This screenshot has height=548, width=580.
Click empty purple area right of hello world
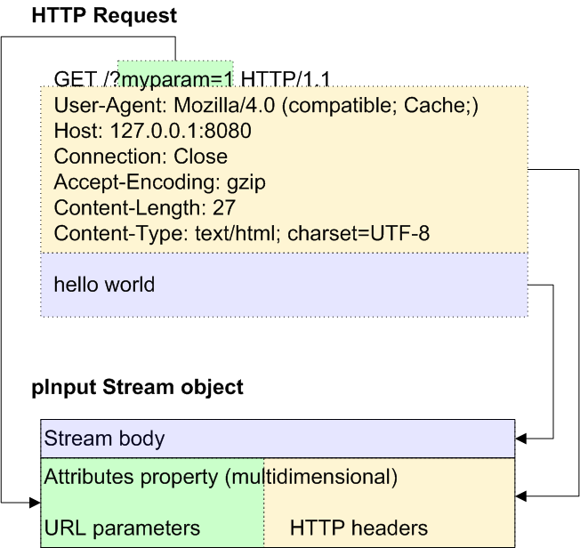pyautogui.click(x=356, y=285)
